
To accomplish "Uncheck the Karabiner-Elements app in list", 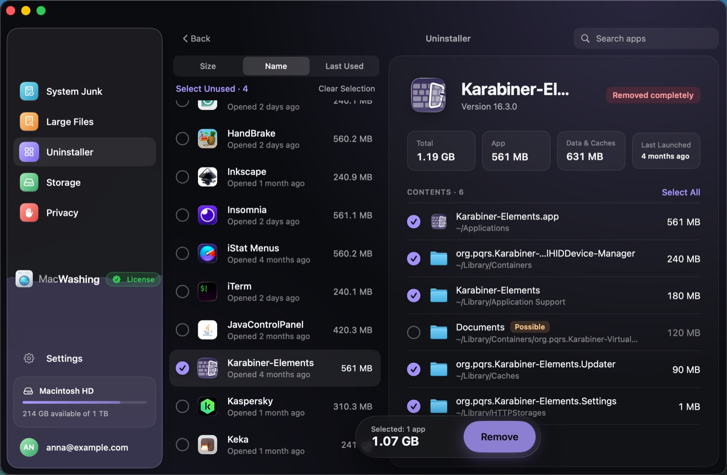I will pyautogui.click(x=183, y=368).
